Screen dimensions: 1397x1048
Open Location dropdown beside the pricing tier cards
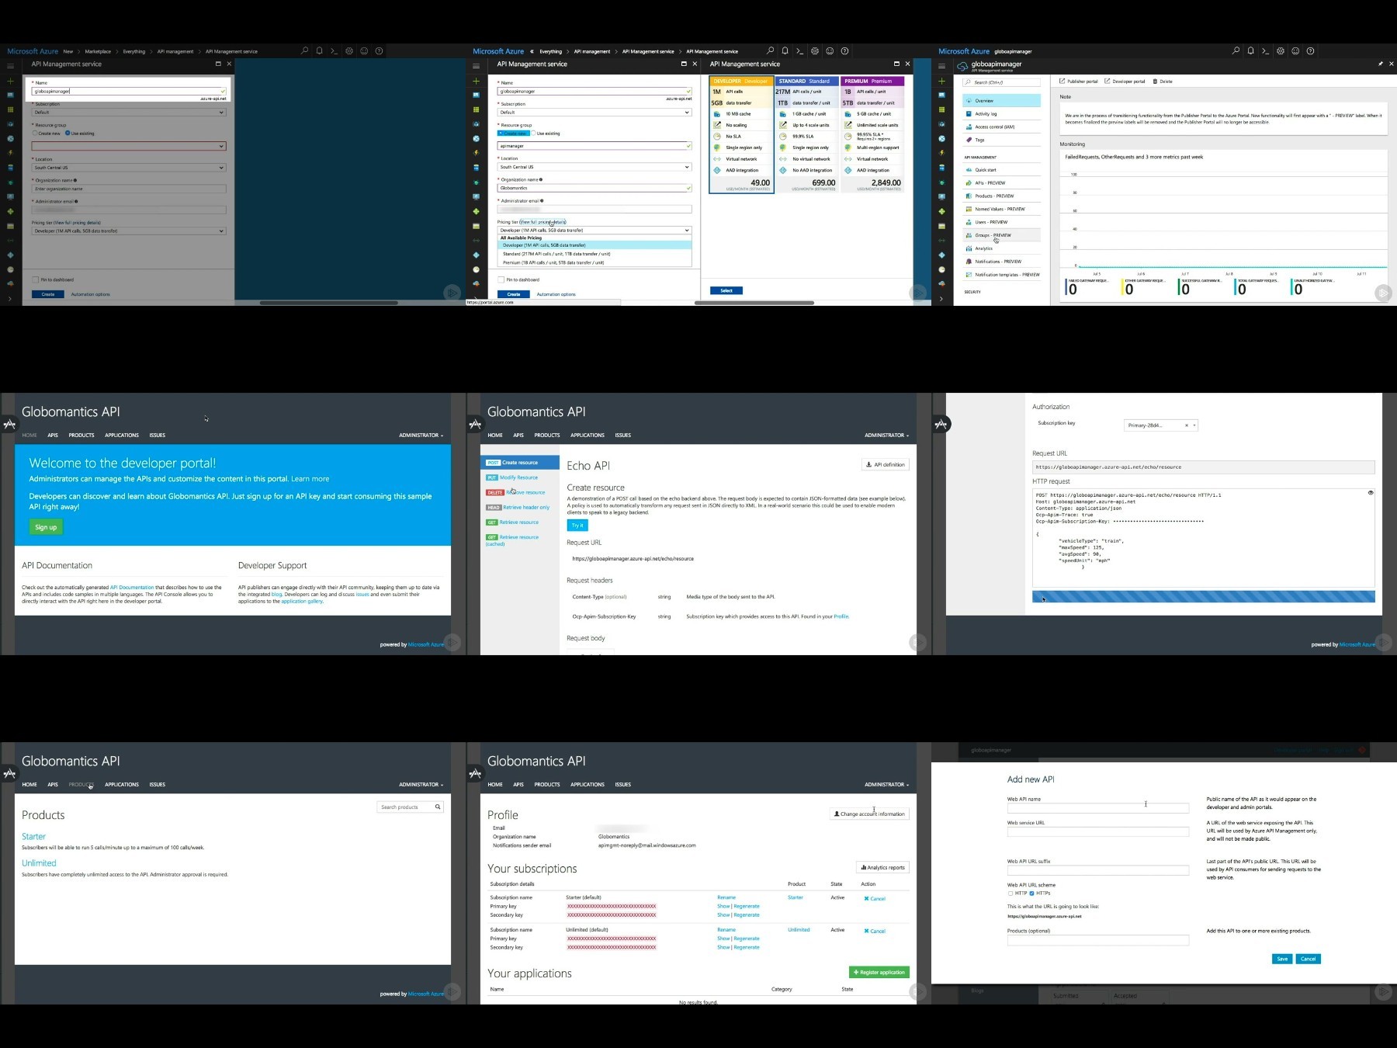click(595, 167)
